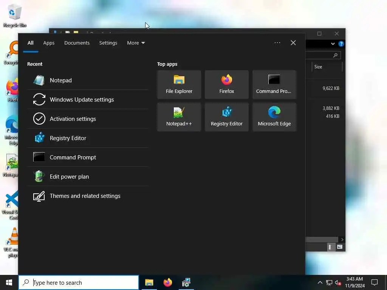
Task: Open the Action Center notifications
Action: [x=375, y=282]
